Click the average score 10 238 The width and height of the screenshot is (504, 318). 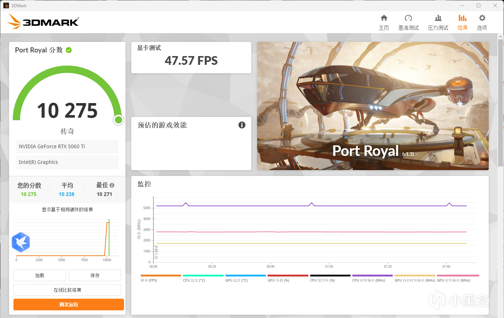click(x=67, y=194)
